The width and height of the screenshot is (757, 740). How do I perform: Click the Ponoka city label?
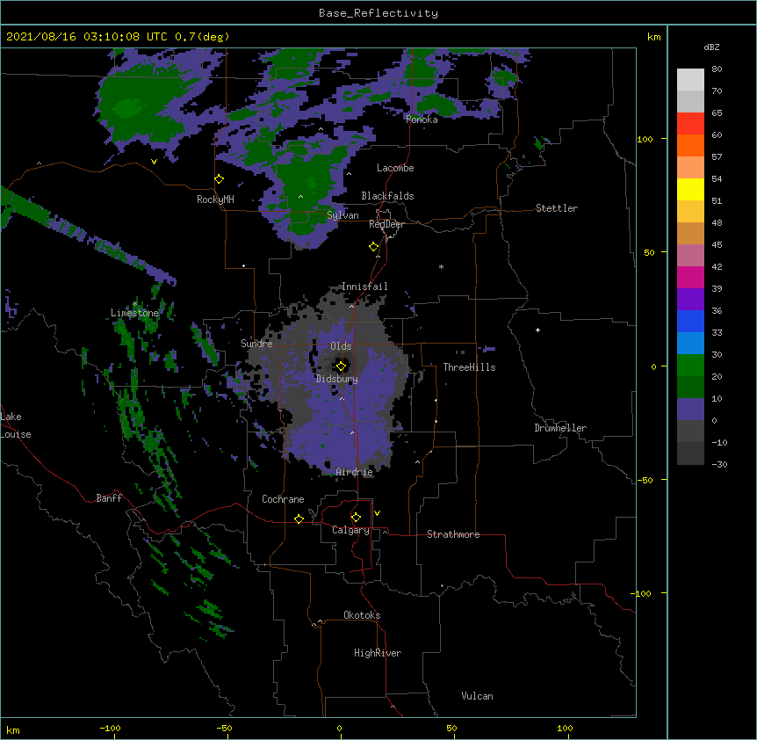(x=422, y=120)
